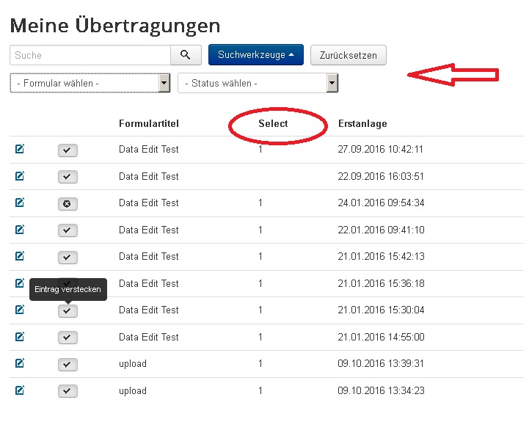Toggle status of upload entry 09.10.2016 13:34:23

68,391
